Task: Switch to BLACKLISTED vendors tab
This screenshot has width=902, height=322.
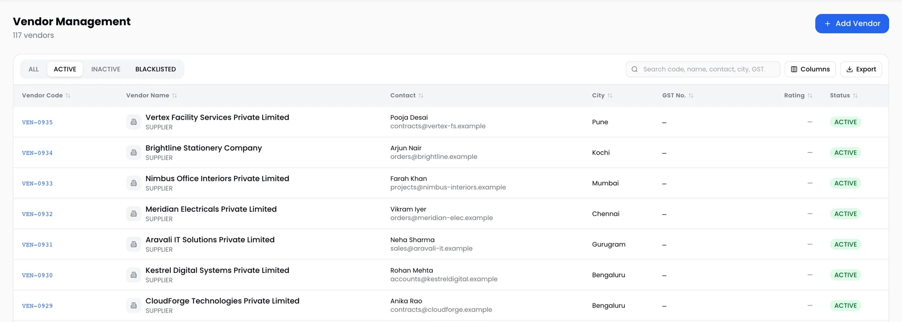Action: click(155, 69)
